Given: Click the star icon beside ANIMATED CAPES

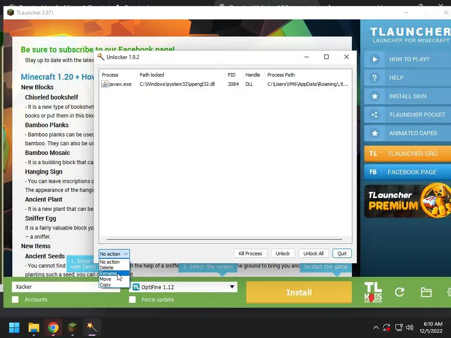Looking at the screenshot, I should [x=374, y=133].
